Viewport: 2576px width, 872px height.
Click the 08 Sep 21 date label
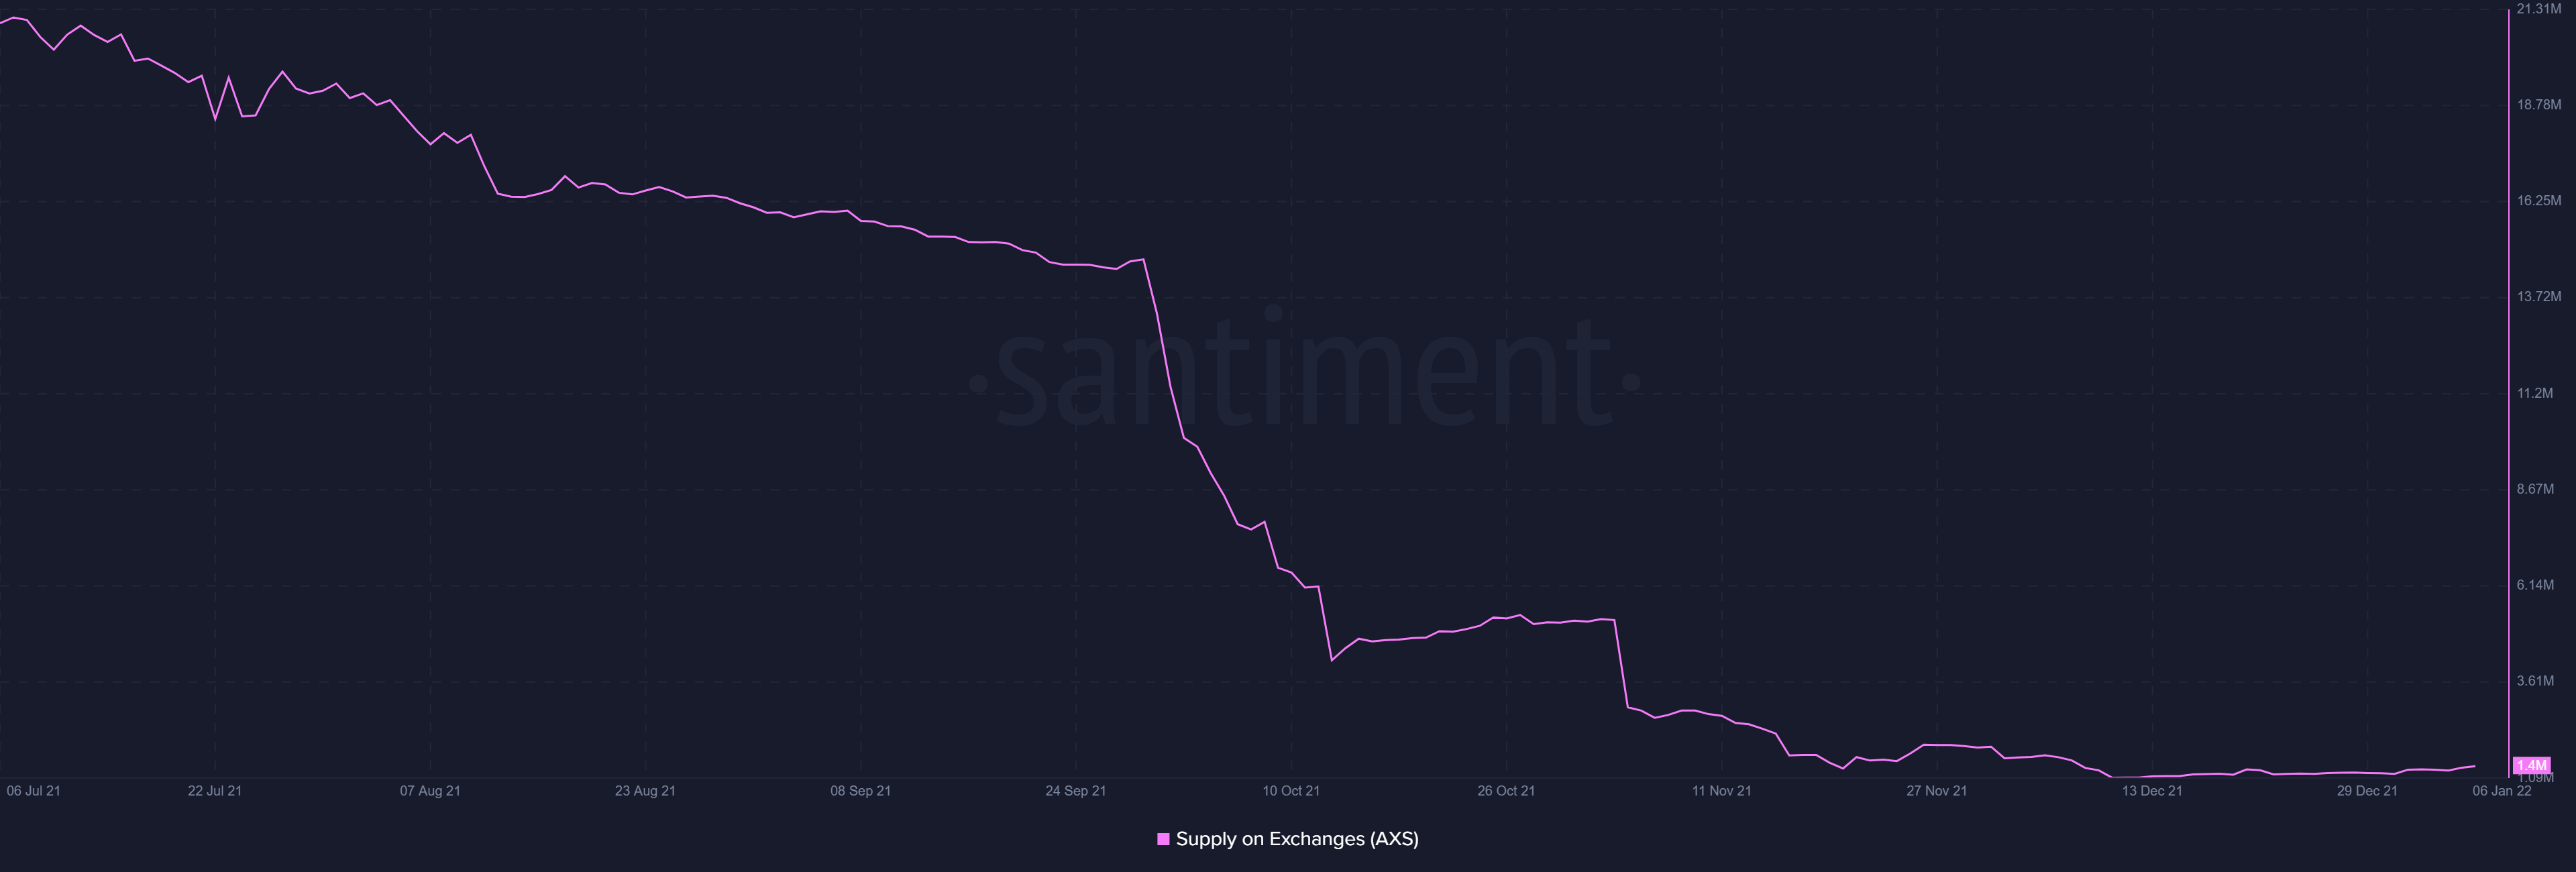pyautogui.click(x=860, y=791)
